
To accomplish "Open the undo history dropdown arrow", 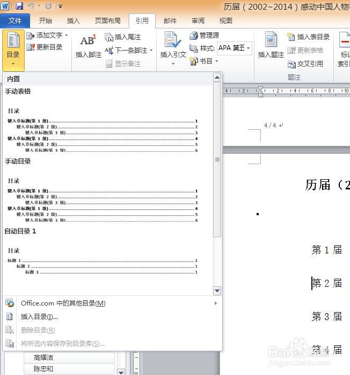I will click(39, 6).
